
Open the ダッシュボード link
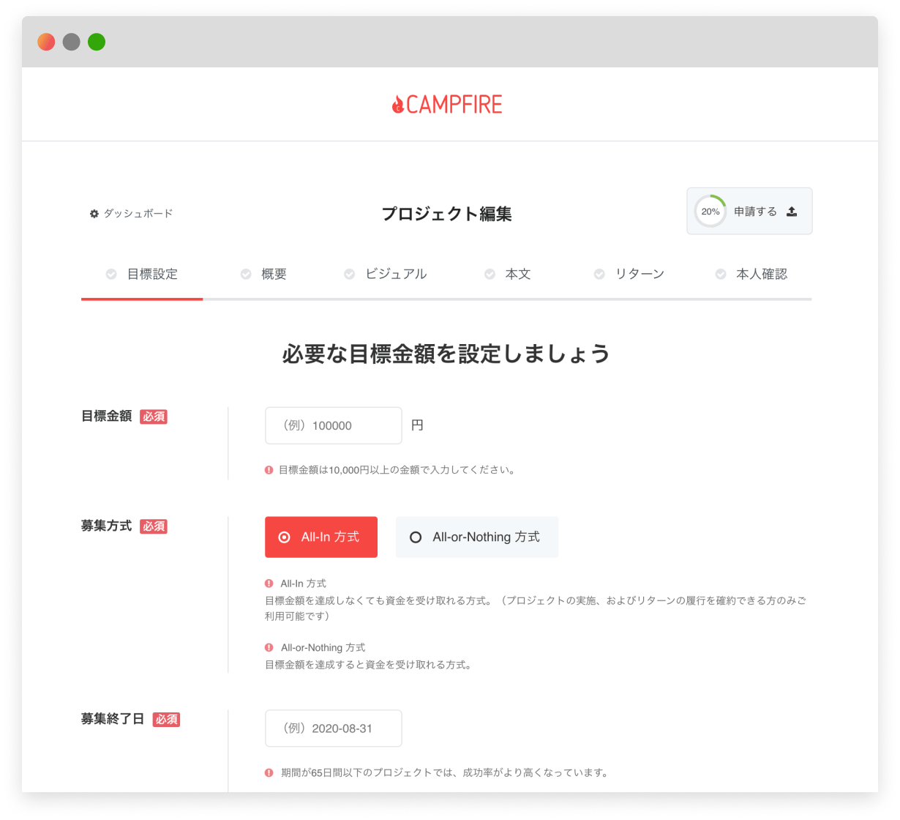click(x=138, y=214)
